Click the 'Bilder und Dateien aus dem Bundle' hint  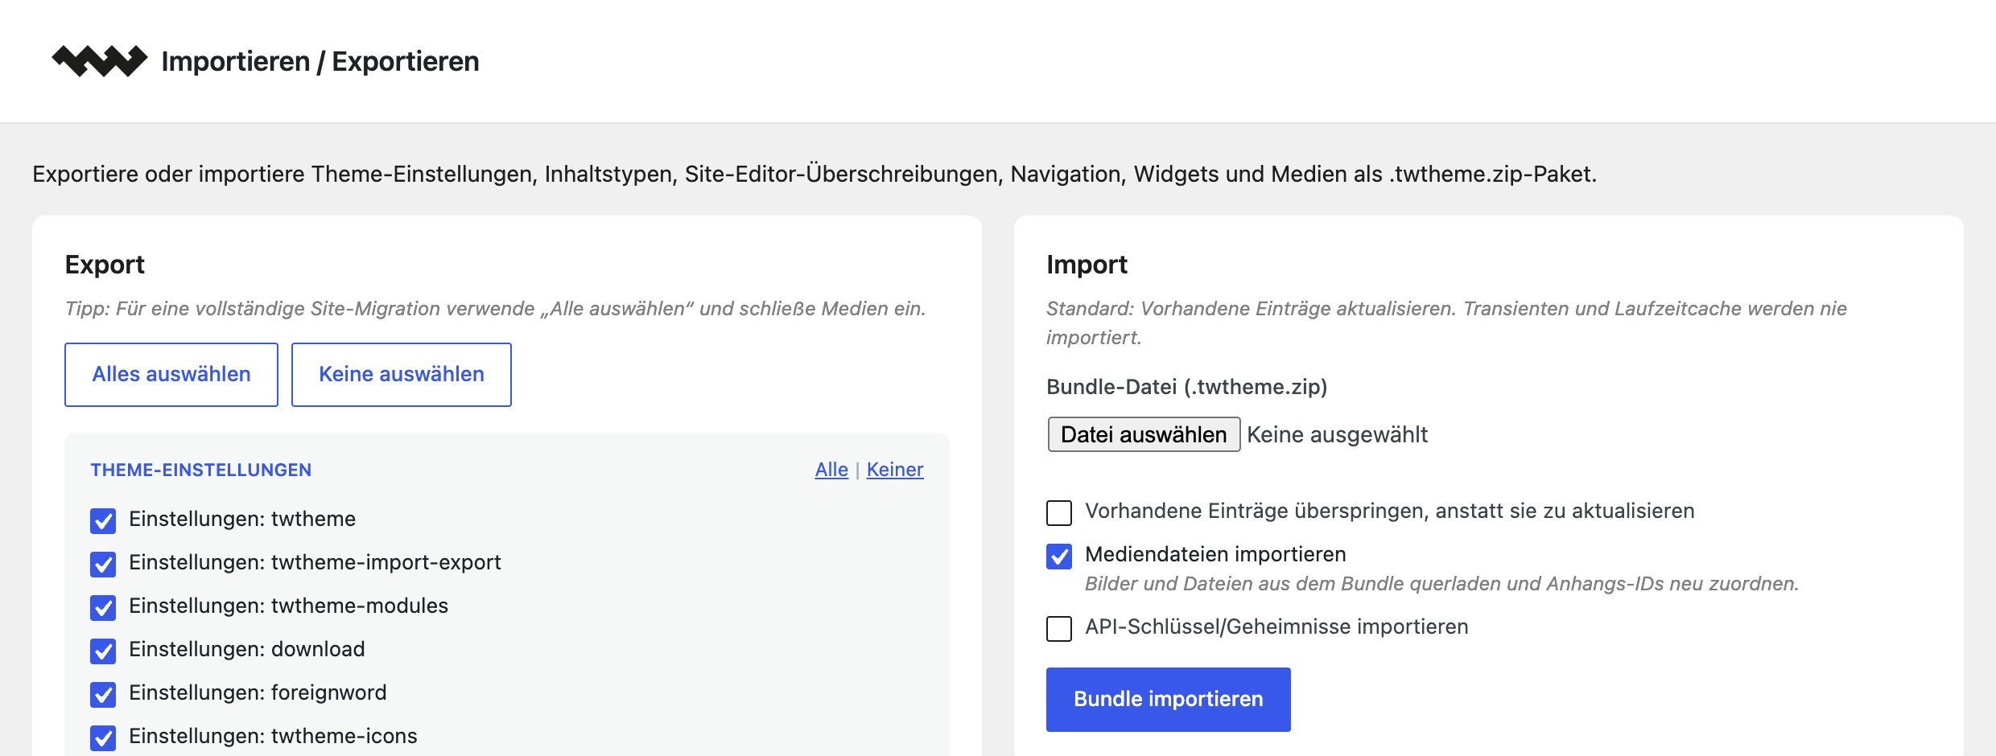pos(1442,584)
